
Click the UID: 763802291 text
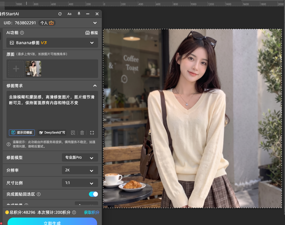point(20,23)
